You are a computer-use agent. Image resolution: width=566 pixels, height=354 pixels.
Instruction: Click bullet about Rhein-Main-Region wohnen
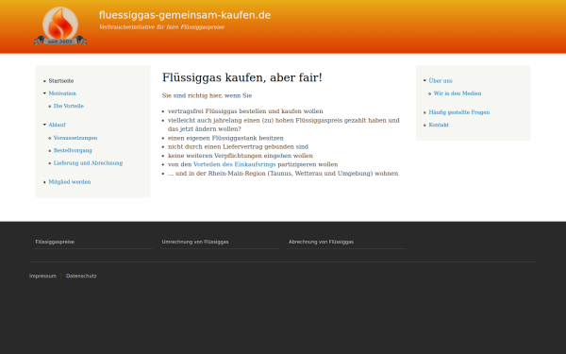click(x=283, y=174)
